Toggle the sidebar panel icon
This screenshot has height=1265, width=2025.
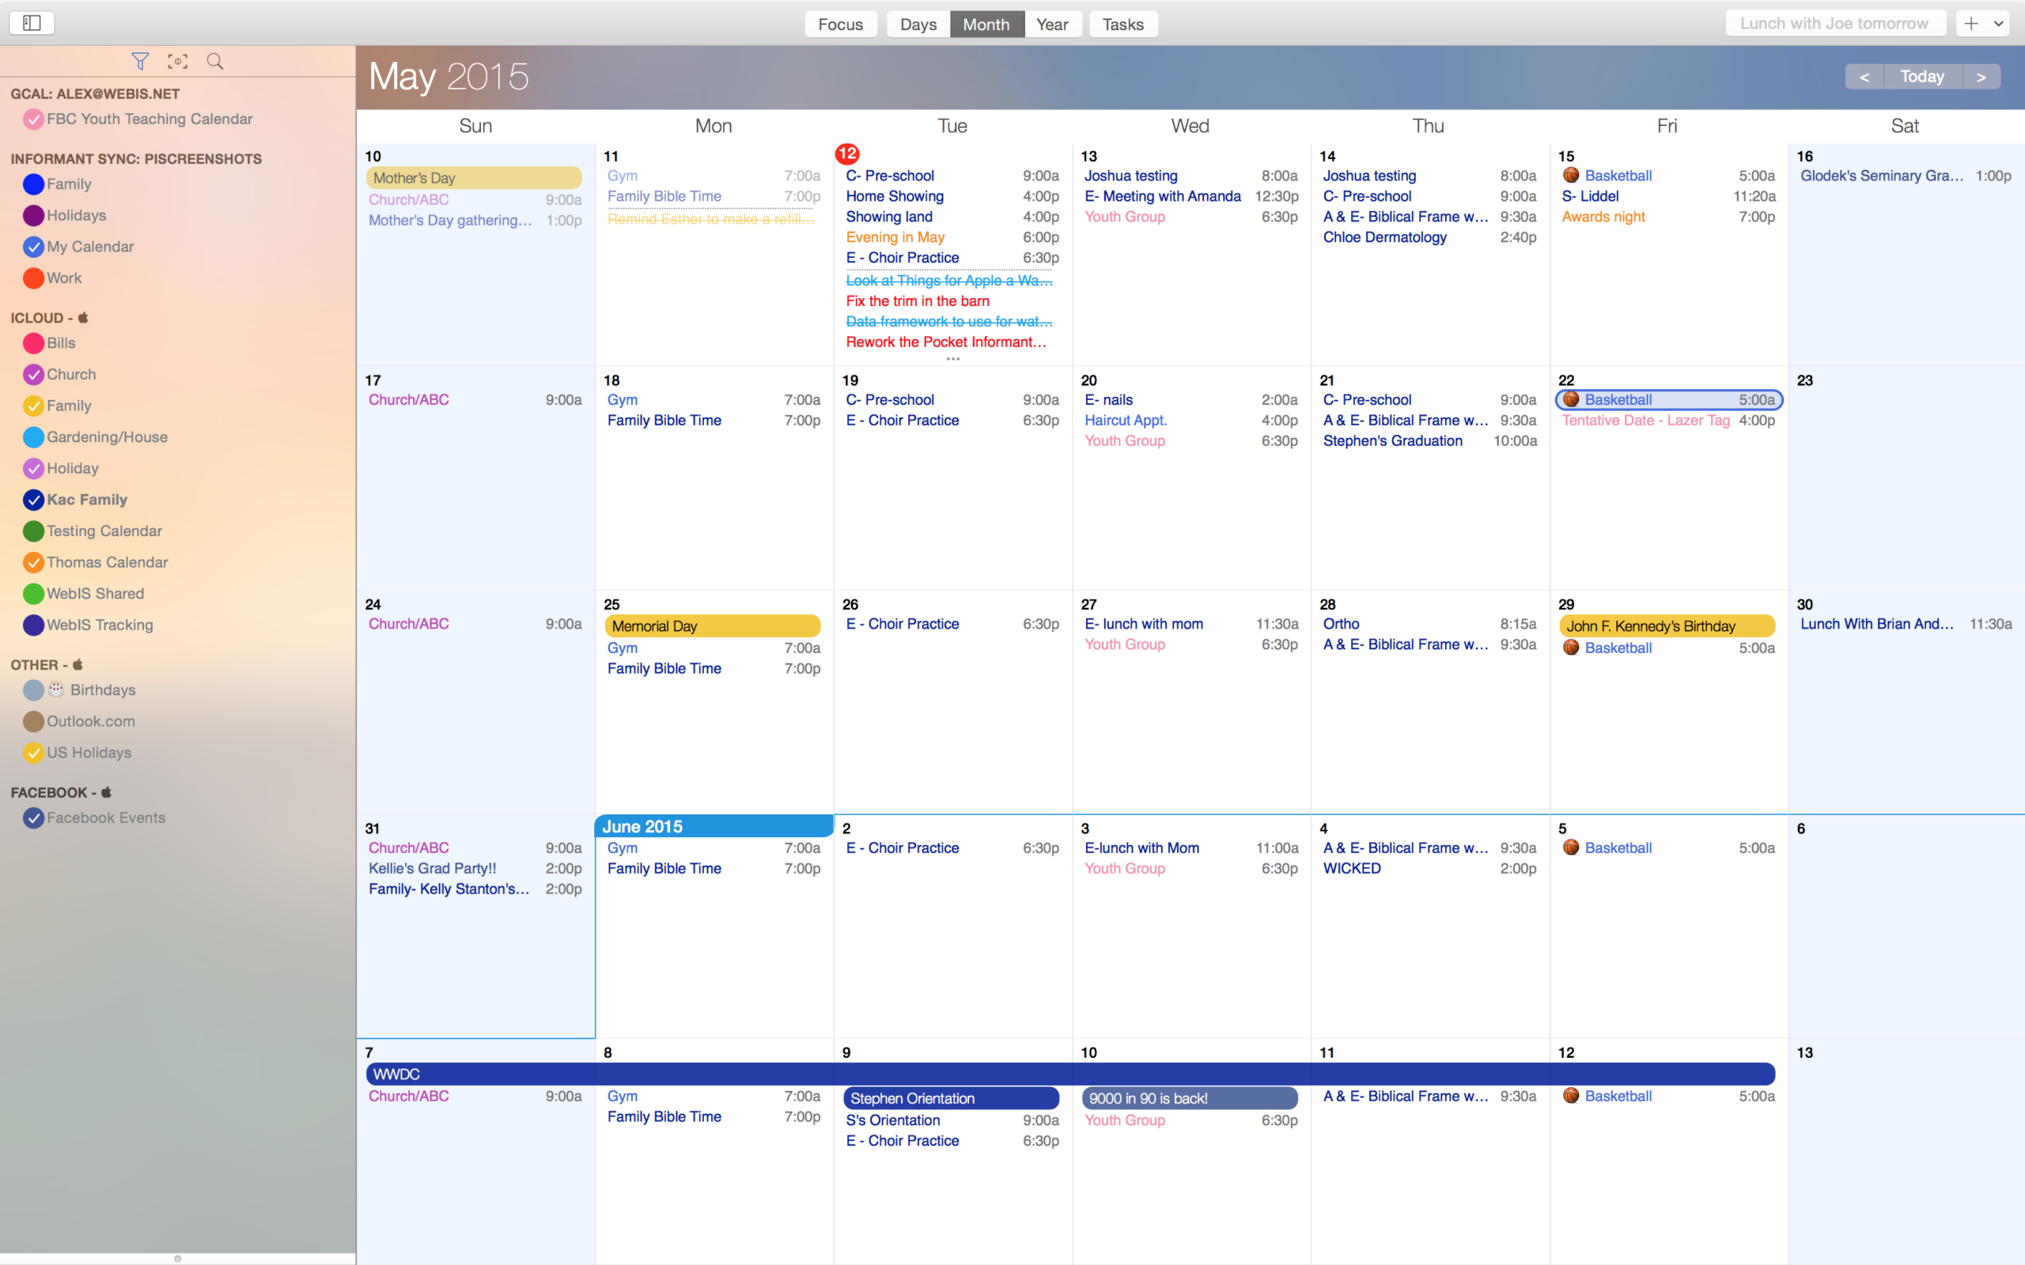click(32, 24)
